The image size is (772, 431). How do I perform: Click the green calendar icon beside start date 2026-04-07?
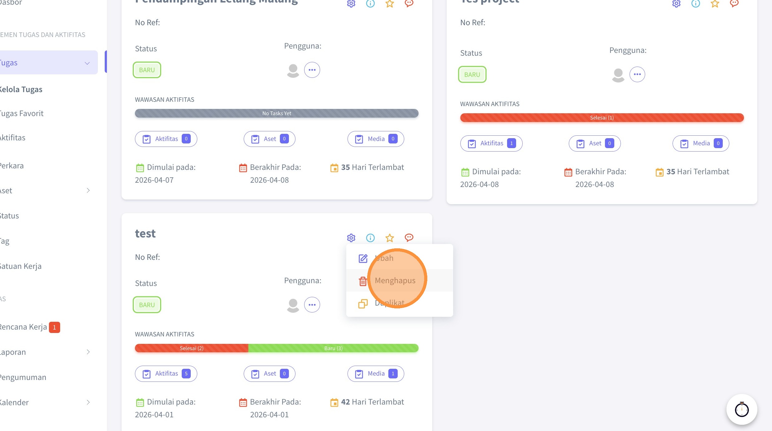(x=140, y=168)
